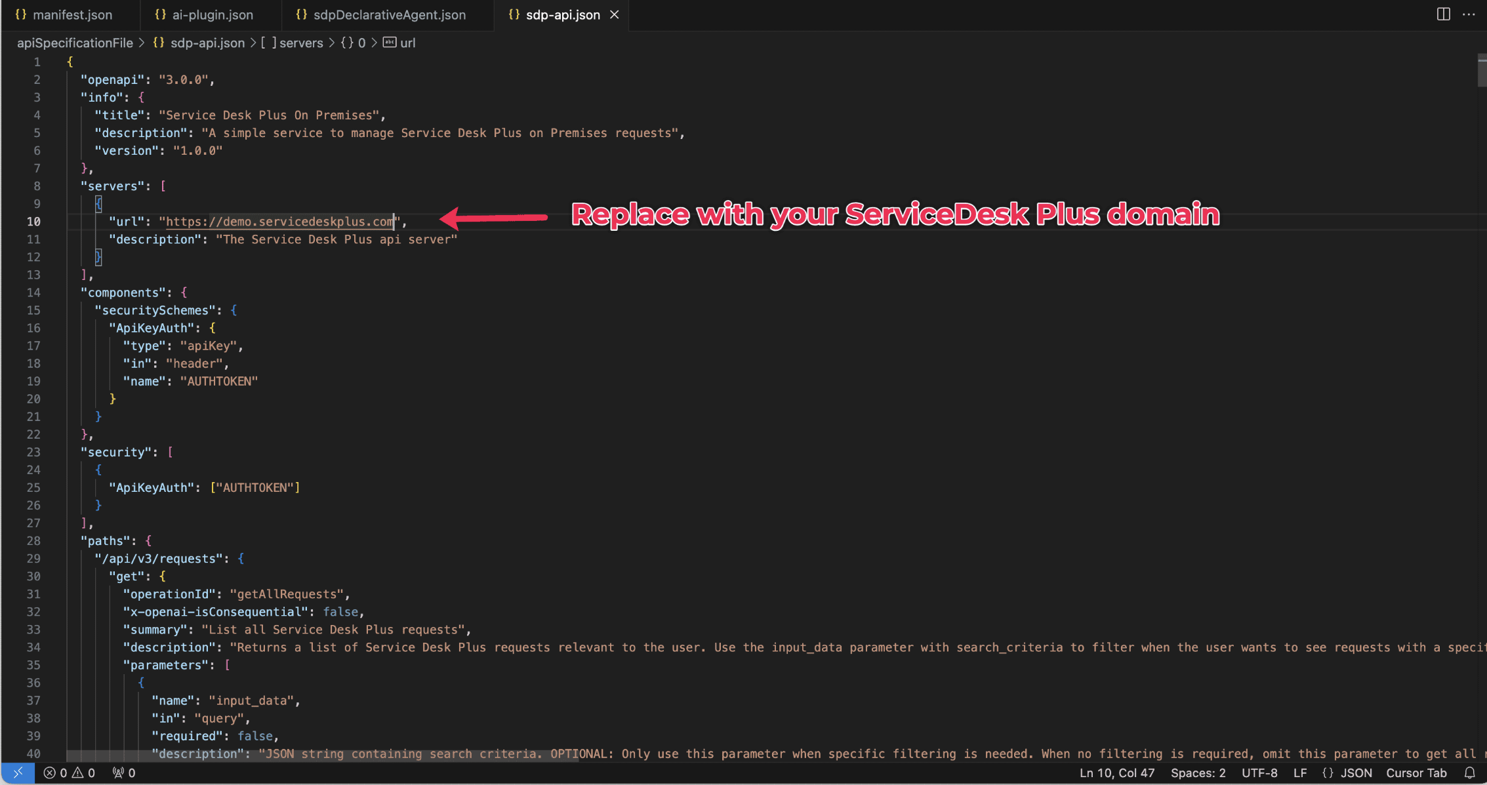
Task: Select the url breadcrumb segment
Action: 399,43
